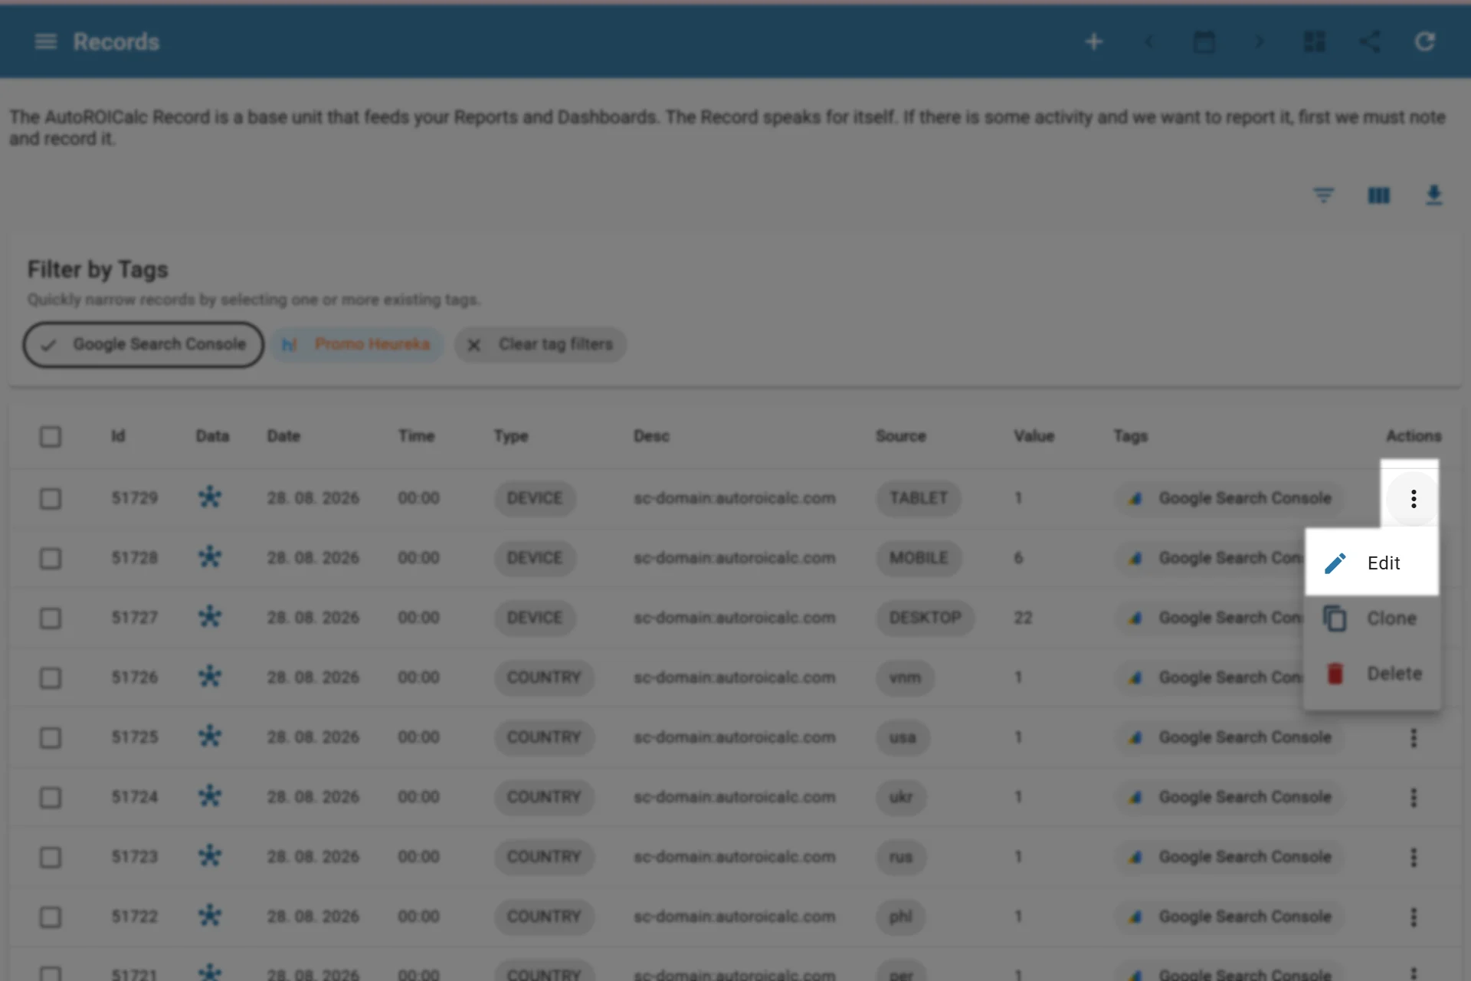Screen dimensions: 1471x981
Task: Open actions menu for record 51723
Action: tap(1414, 858)
